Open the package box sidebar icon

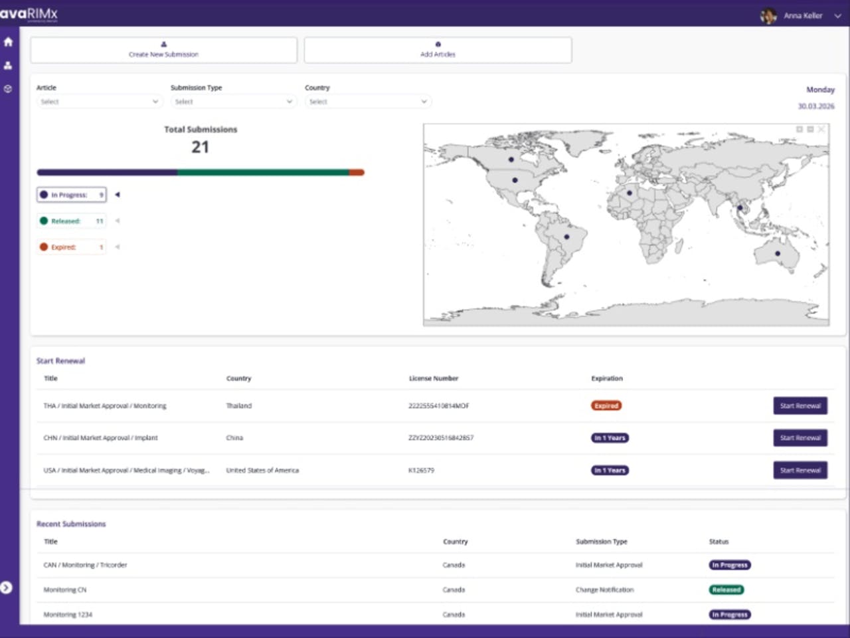click(8, 88)
